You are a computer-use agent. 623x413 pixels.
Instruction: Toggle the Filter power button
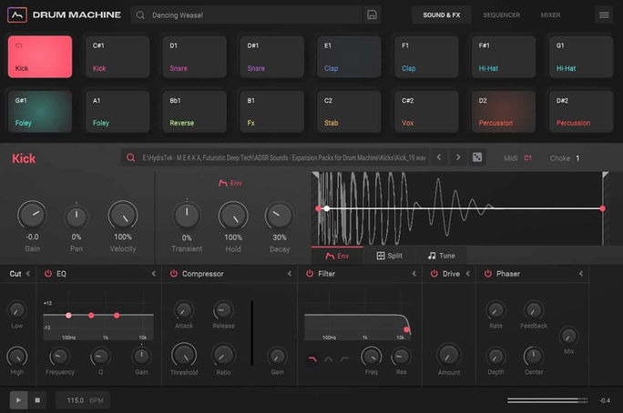point(310,273)
